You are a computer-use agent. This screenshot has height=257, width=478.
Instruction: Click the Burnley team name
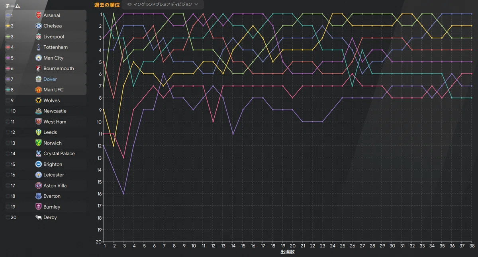pyautogui.click(x=52, y=207)
